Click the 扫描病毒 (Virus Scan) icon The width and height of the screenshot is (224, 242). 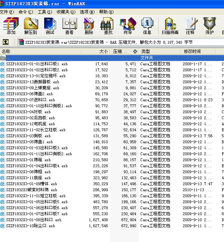(170, 23)
